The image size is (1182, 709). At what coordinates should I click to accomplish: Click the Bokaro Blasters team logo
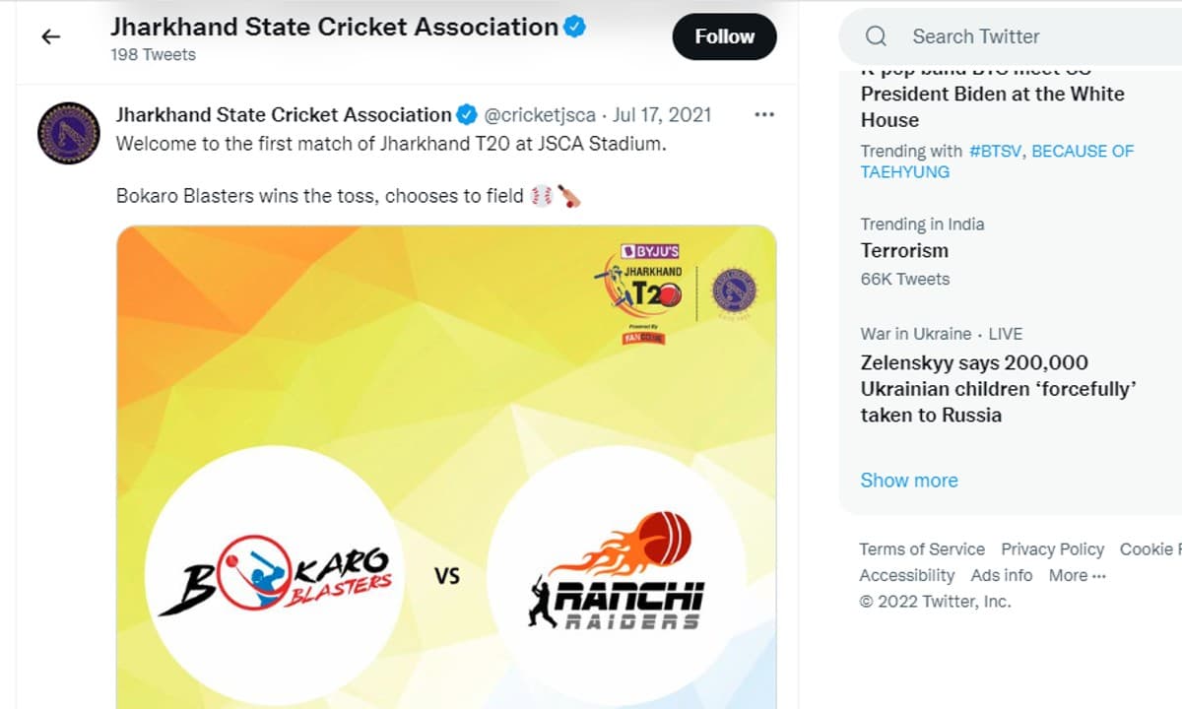click(273, 575)
